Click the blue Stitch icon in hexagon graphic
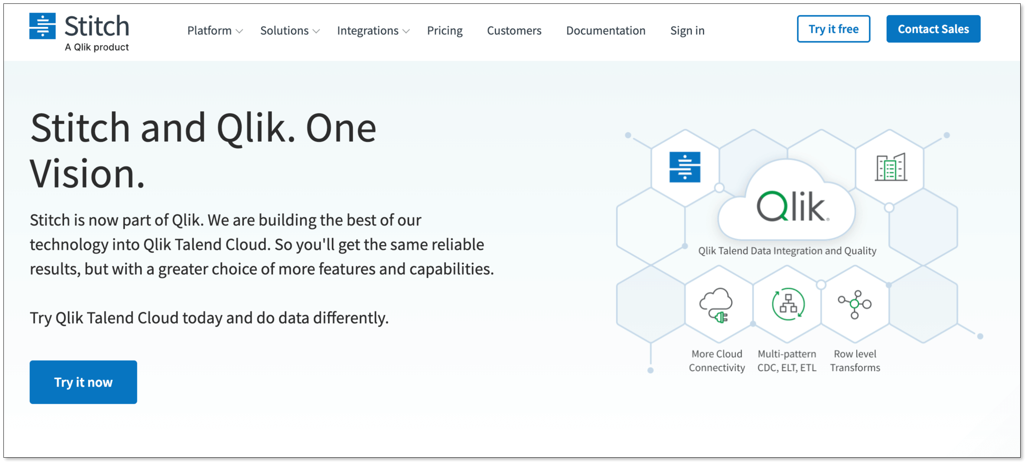Image resolution: width=1026 pixels, height=463 pixels. tap(685, 167)
